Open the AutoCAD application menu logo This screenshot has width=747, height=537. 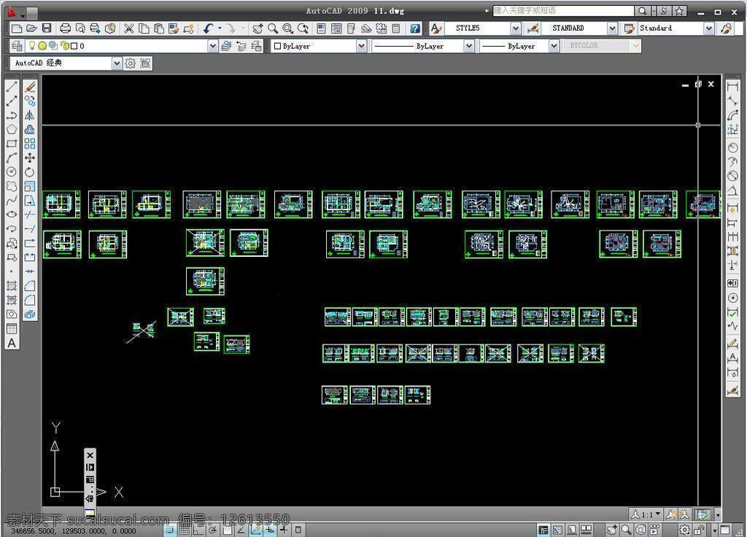12,12
